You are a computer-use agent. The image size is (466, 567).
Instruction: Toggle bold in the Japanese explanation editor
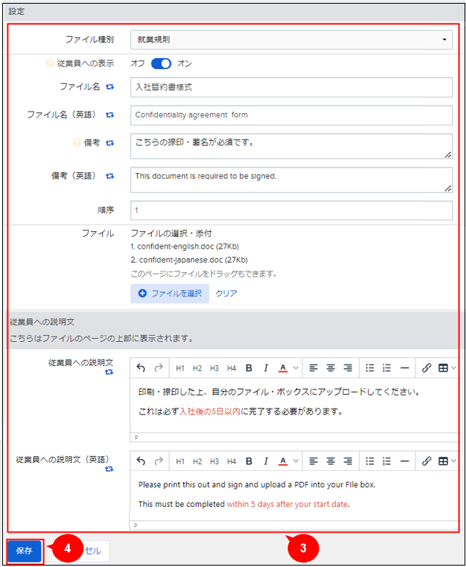[x=249, y=367]
